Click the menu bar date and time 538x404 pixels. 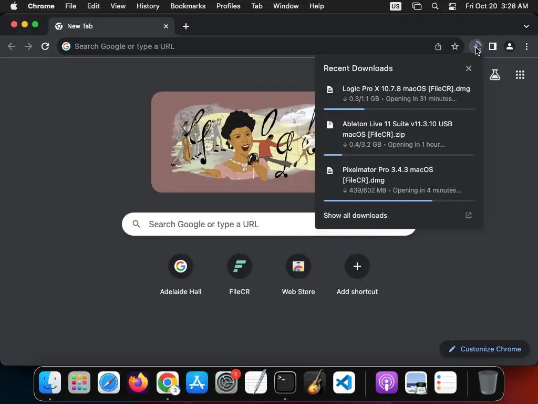496,6
